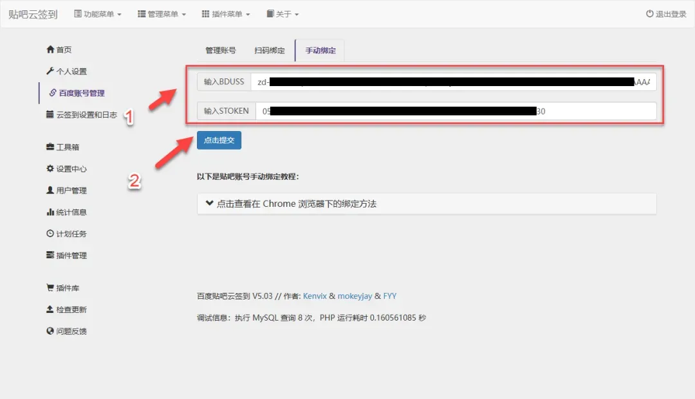Viewport: 695px width, 399px height.
Task: Click the calendar icon for 云签到设置和日志
Action: click(x=50, y=114)
